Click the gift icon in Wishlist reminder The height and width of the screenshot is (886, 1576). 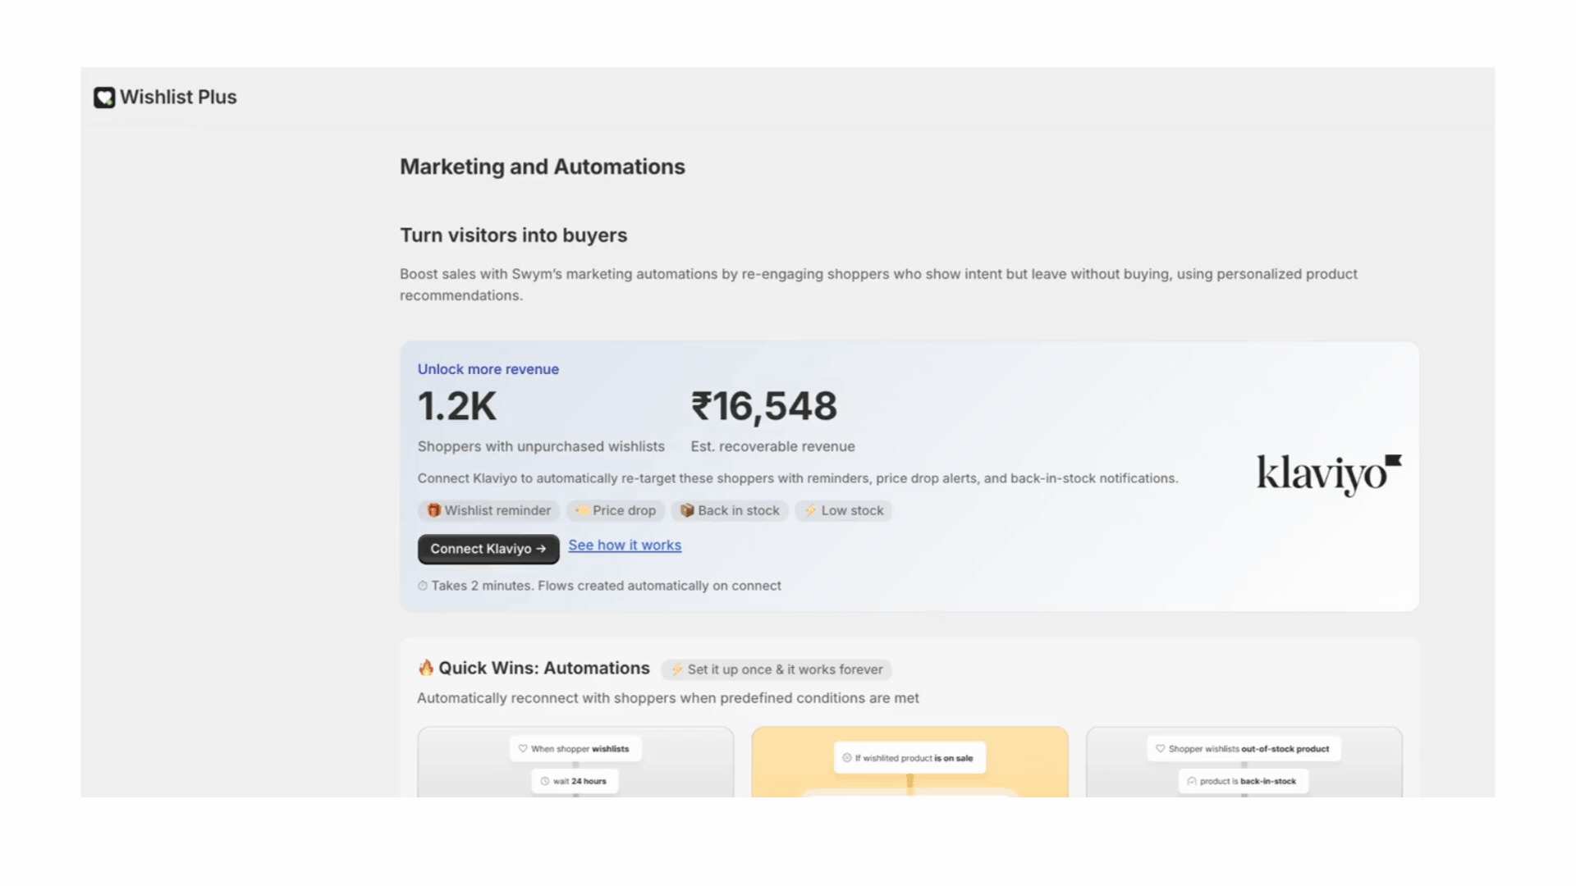point(433,510)
